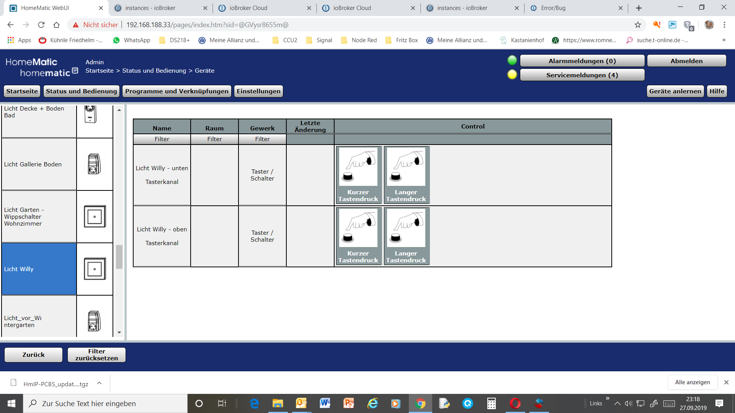Open a new browser tab
The image size is (735, 413).
pos(639,8)
